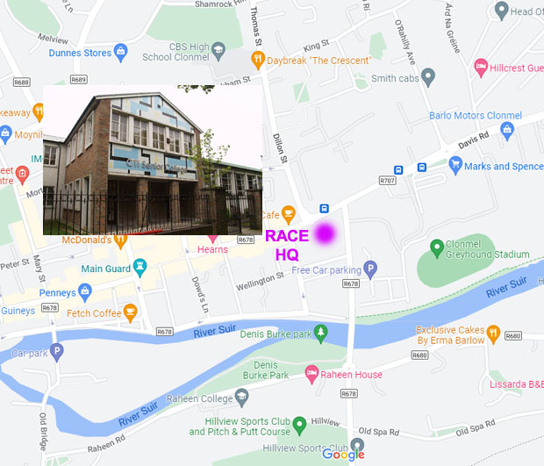The height and width of the screenshot is (466, 544).
Task: Click the Dunnes Stores shopping pin
Action: pyautogui.click(x=120, y=53)
